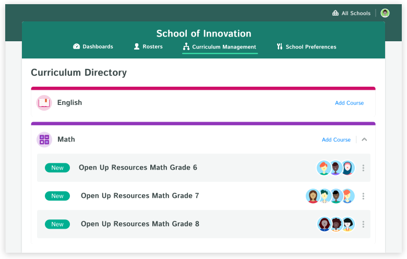The image size is (407, 259).
Task: Open Open Up Resources Math Grade 7
Action: pyautogui.click(x=140, y=196)
